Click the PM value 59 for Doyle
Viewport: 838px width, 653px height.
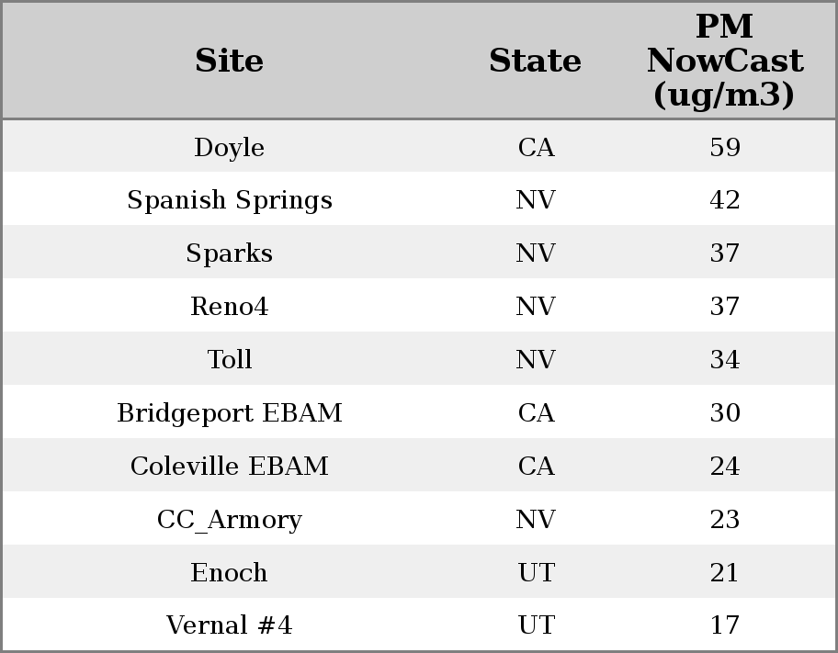725,148
